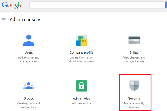Open the Admin roles padlock icon

(81, 86)
